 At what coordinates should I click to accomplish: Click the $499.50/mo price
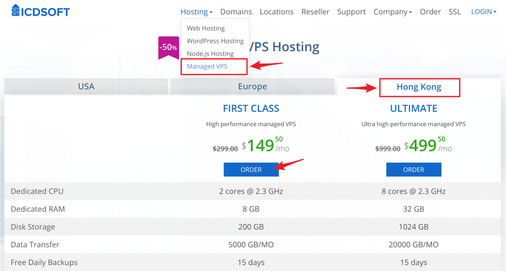click(x=428, y=145)
